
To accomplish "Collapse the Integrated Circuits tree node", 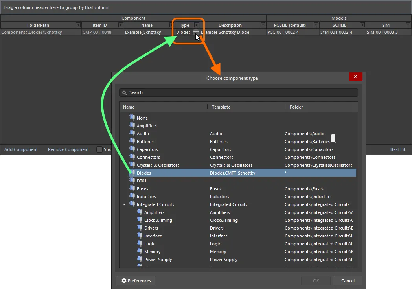I will [x=124, y=204].
